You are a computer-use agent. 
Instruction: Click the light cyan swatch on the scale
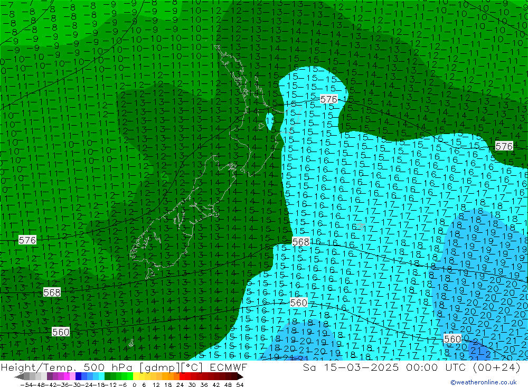(101, 376)
